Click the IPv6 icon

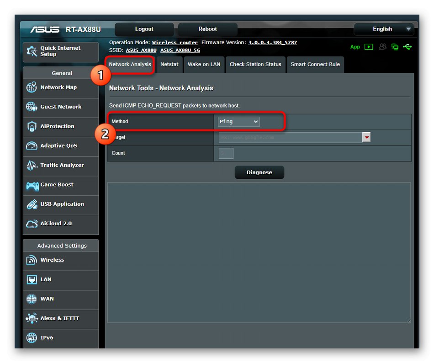32,337
